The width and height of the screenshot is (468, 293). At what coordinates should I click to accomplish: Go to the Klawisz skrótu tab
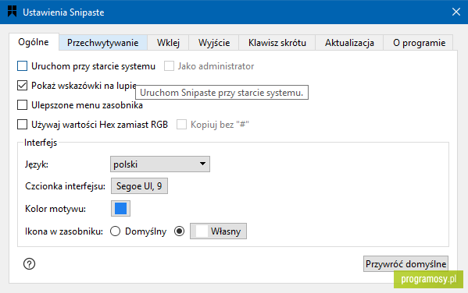[x=277, y=43]
